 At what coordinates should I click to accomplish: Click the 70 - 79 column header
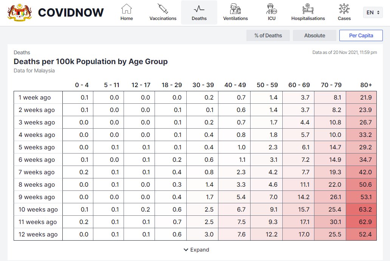(331, 85)
